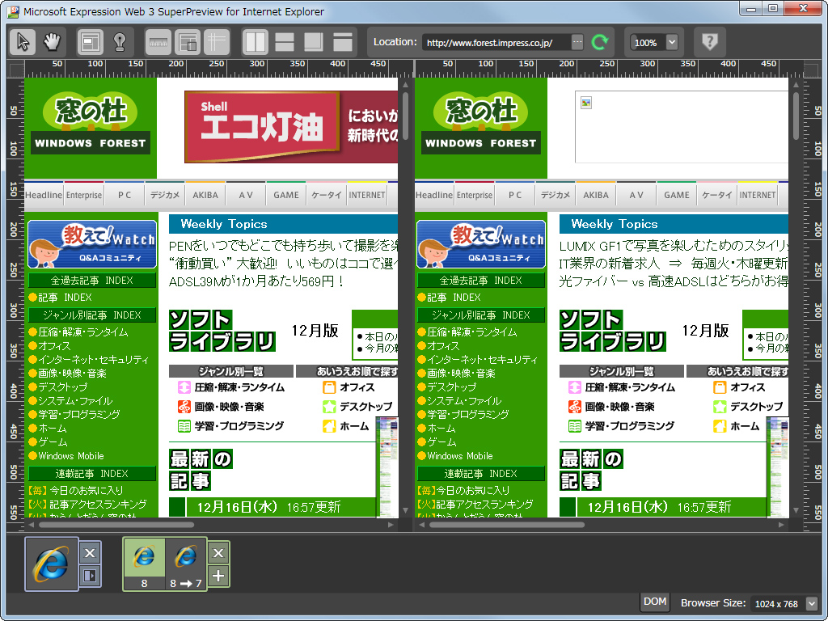
Task: Add a browser with the plus button
Action: [218, 577]
